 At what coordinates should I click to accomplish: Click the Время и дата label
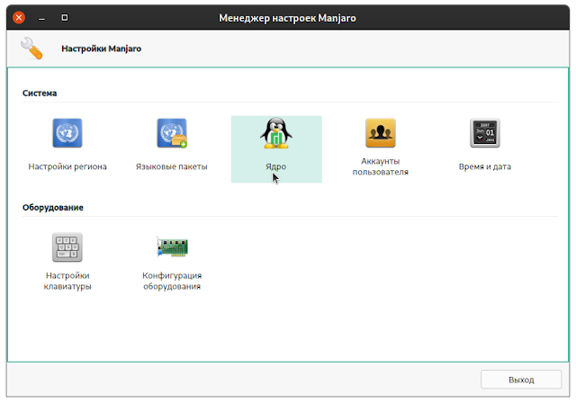[485, 166]
